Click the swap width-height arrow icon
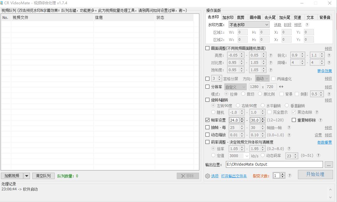 point(281,87)
